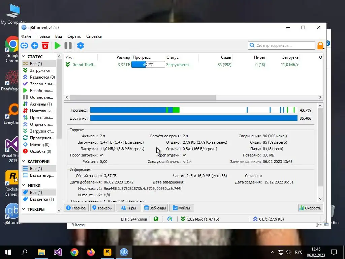The height and width of the screenshot is (259, 345).
Task: Collapse the СТАТУС section in sidebar
Action: (24, 56)
